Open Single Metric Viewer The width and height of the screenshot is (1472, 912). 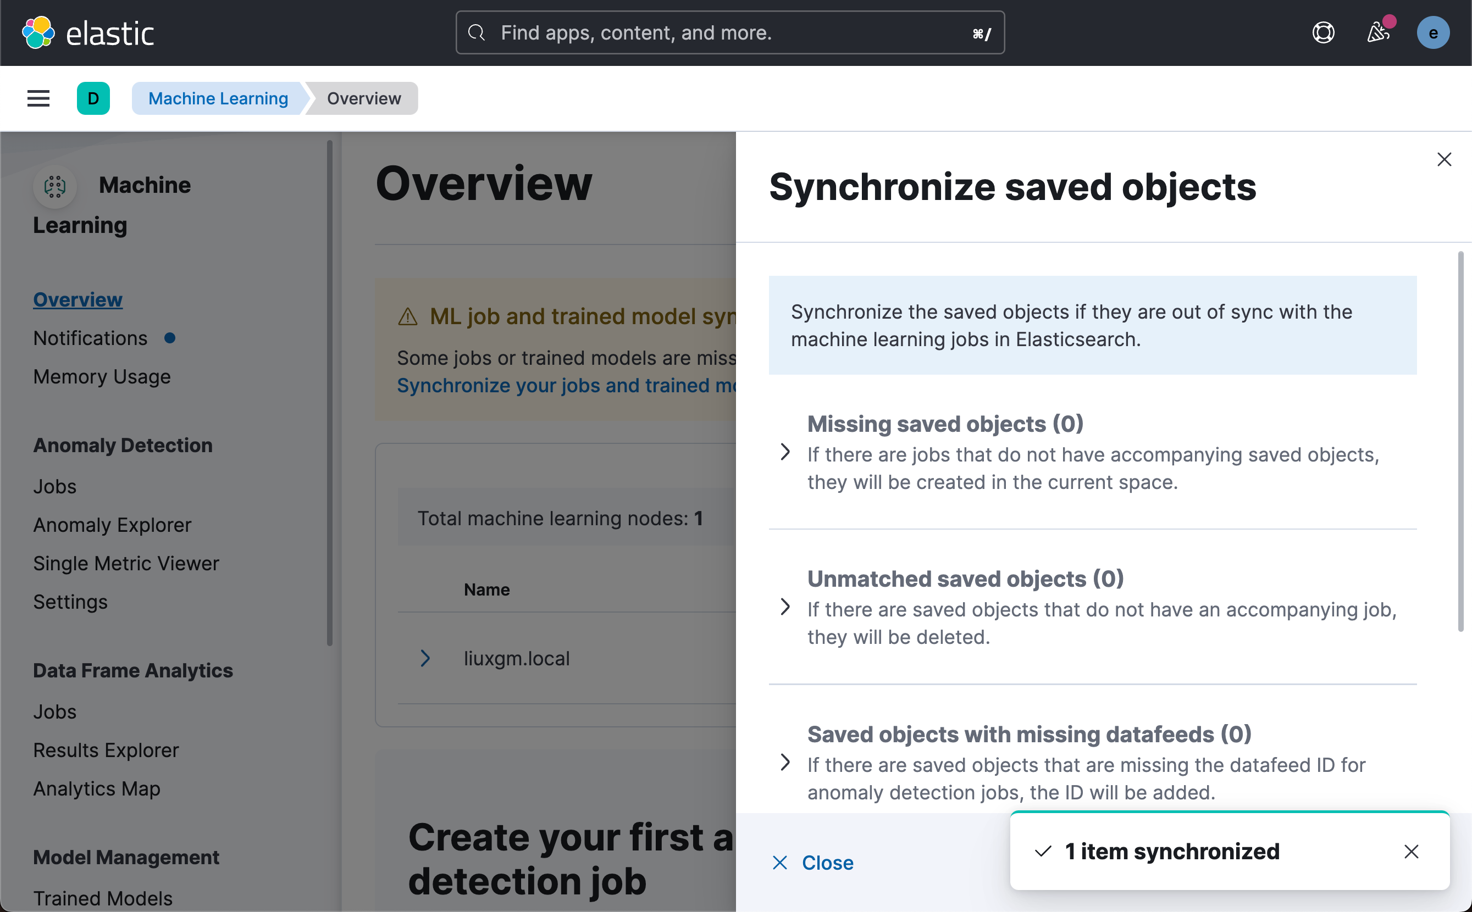tap(126, 564)
